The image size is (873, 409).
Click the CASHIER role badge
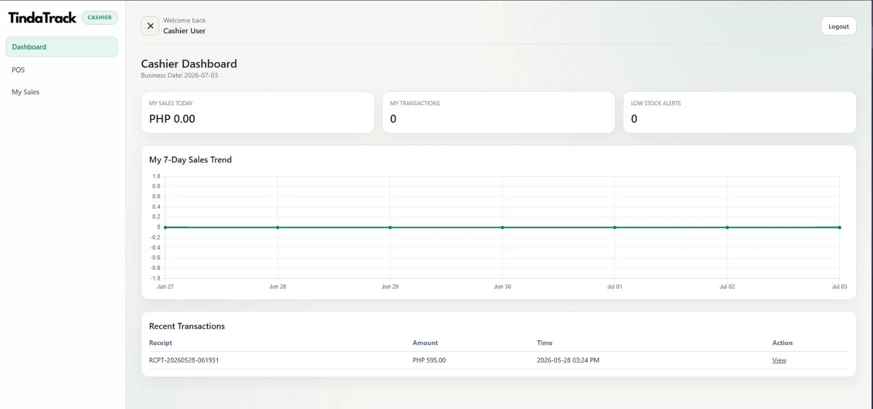click(x=100, y=17)
